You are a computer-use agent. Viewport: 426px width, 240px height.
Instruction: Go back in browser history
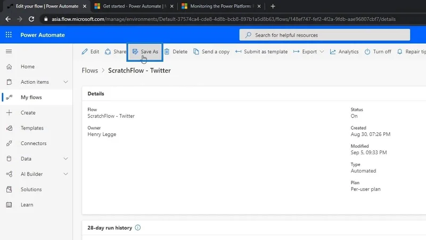(x=8, y=19)
